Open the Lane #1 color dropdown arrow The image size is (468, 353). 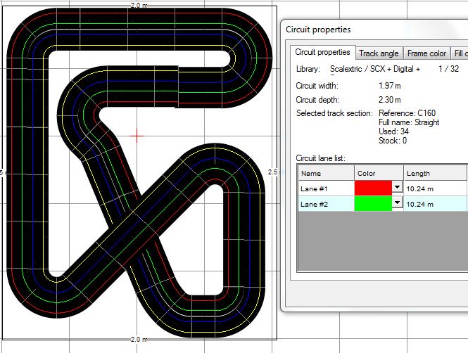click(397, 188)
